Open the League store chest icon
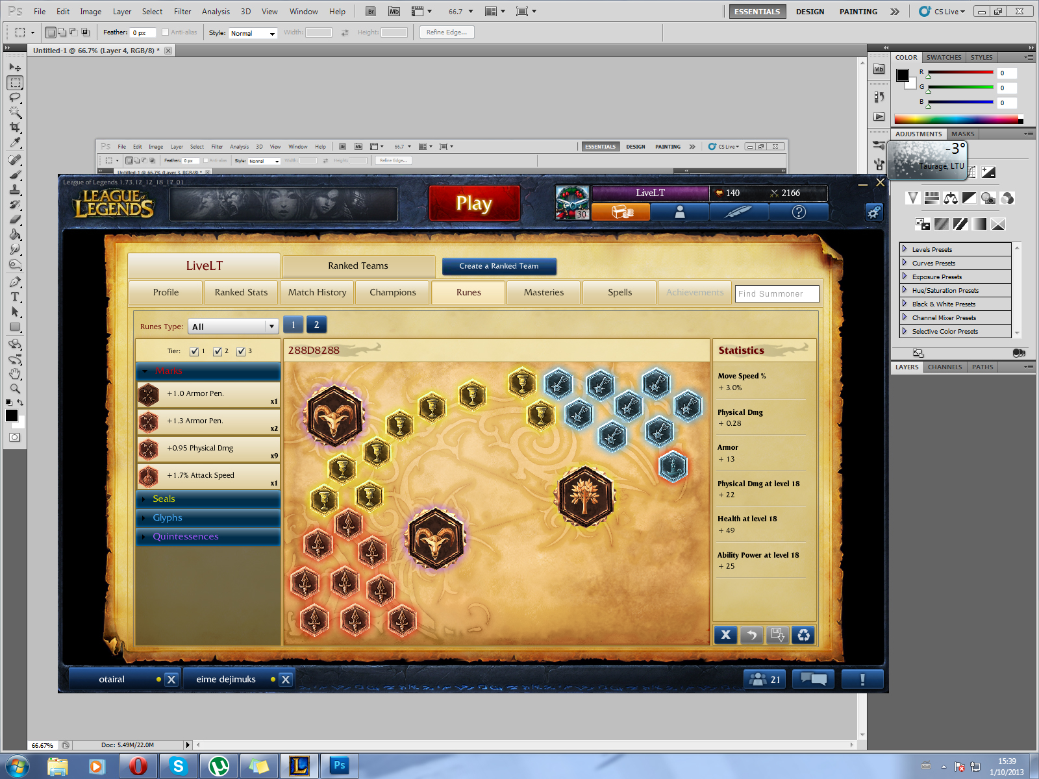 (621, 212)
